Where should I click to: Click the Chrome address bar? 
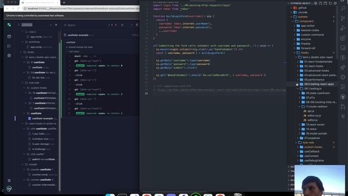click(81, 9)
